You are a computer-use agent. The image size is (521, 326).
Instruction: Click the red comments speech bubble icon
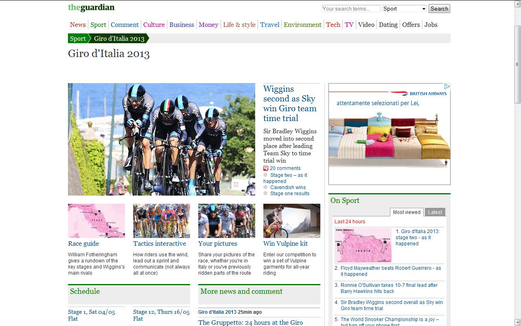(x=266, y=168)
